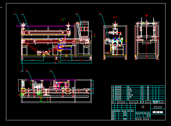This screenshot has width=171, height=126.
Task: Pick the lower "A" section cut marker
Action: click(59, 61)
